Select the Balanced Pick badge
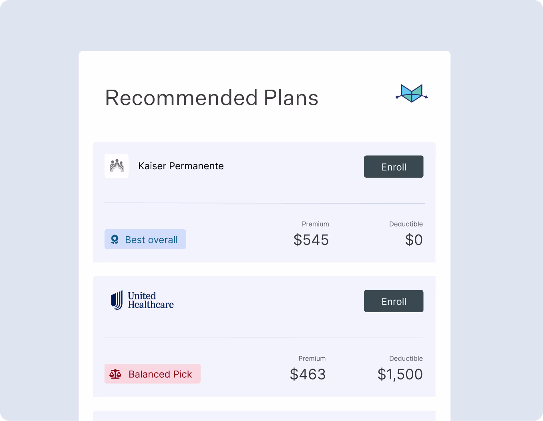 (x=152, y=373)
